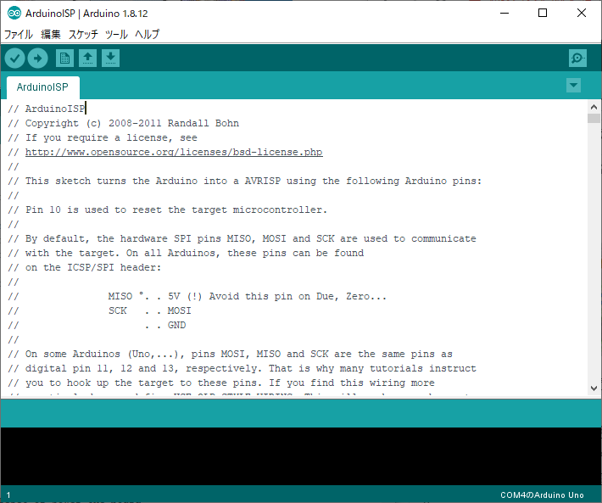Create a new sketch with the New icon
Screen dimensions: 602x503
pyautogui.click(x=64, y=59)
